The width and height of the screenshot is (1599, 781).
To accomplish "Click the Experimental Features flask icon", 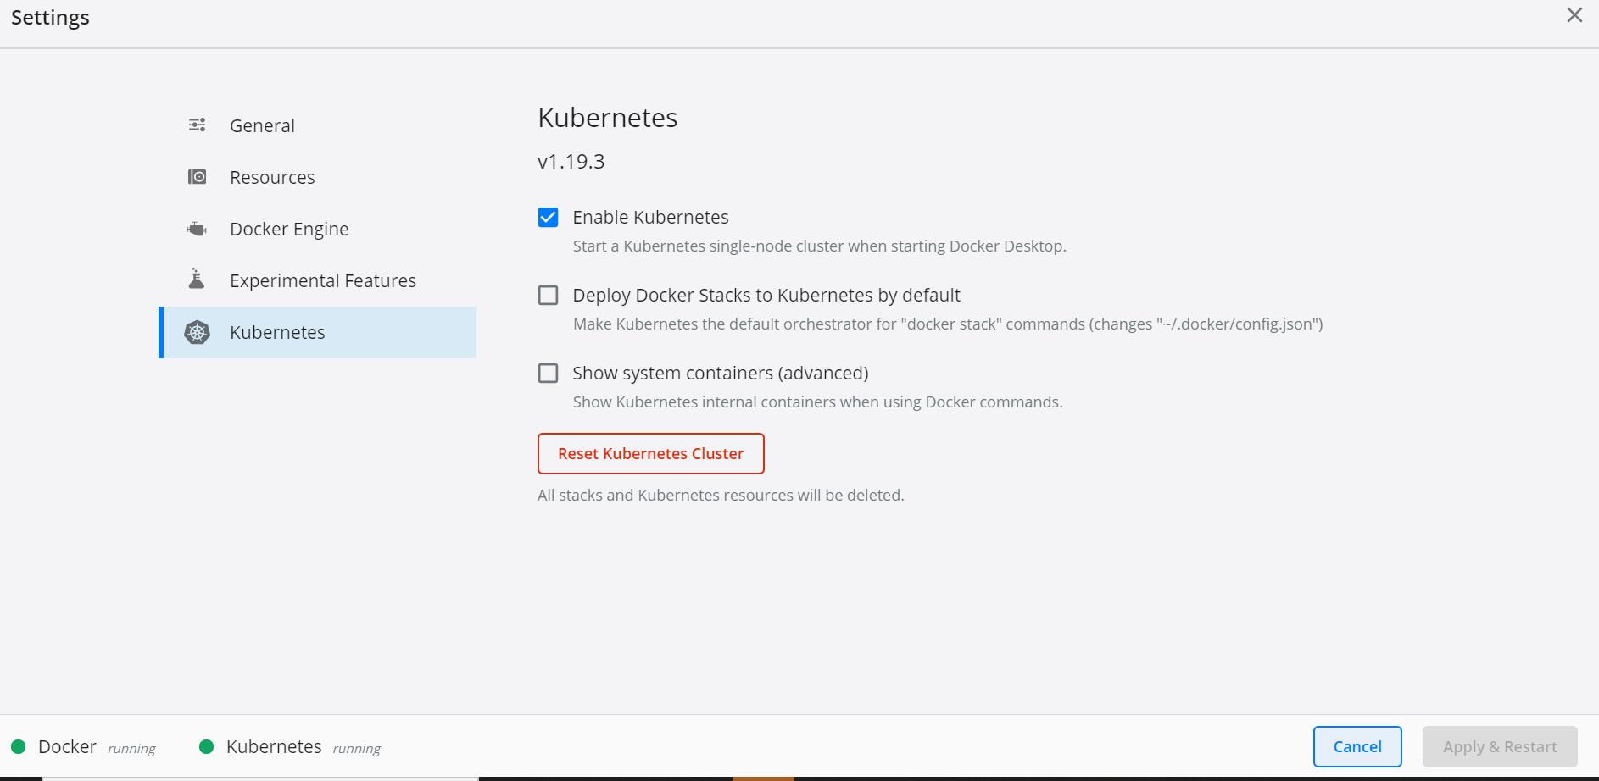I will point(197,280).
